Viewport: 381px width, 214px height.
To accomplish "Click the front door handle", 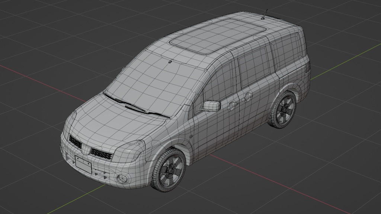I will 233,105.
